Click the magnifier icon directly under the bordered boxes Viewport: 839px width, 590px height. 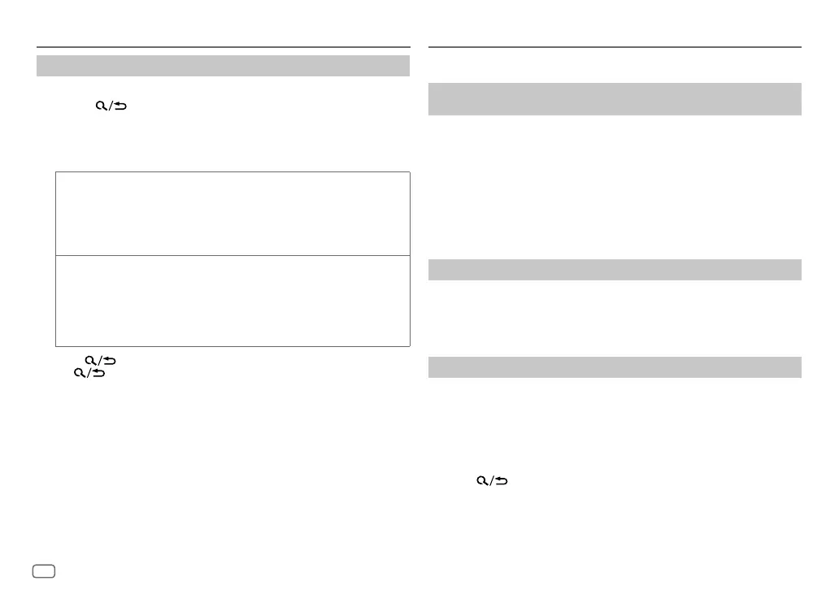[x=89, y=358]
